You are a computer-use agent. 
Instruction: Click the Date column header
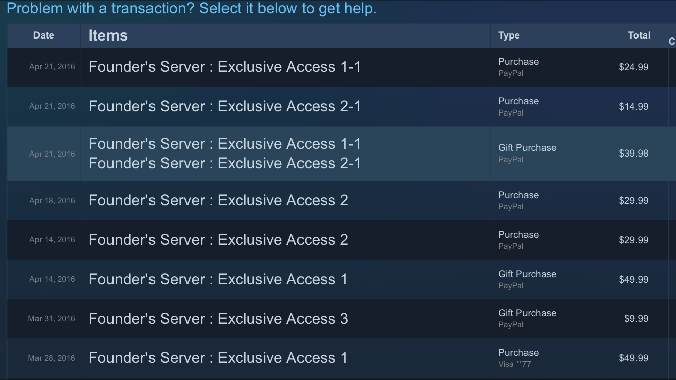click(44, 35)
